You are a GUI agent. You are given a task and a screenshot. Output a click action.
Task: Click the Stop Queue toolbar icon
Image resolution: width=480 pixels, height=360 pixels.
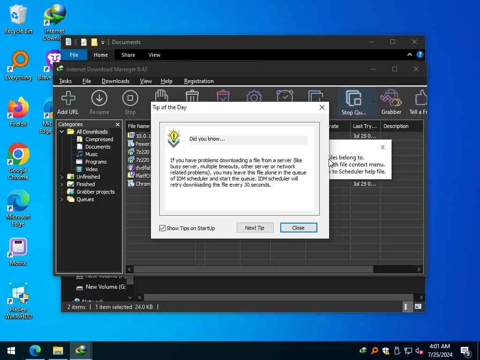[x=353, y=103]
